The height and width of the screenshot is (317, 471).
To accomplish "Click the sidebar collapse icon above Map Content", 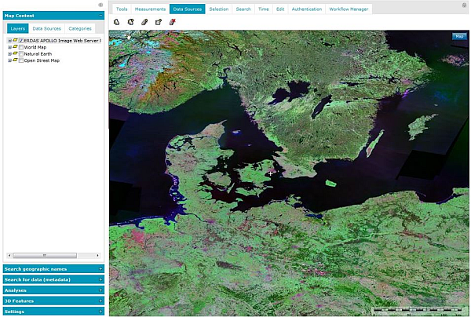I will [100, 5].
